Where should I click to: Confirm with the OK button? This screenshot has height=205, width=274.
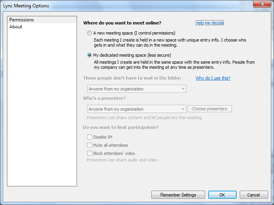click(x=222, y=195)
